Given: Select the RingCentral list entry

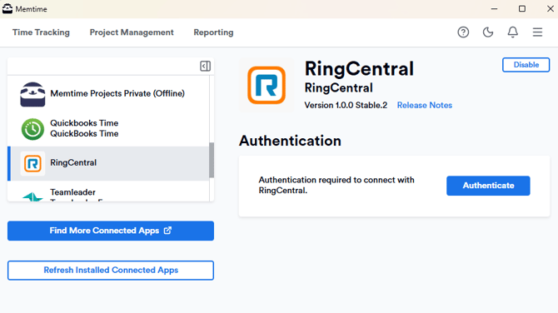Looking at the screenshot, I should [x=108, y=163].
